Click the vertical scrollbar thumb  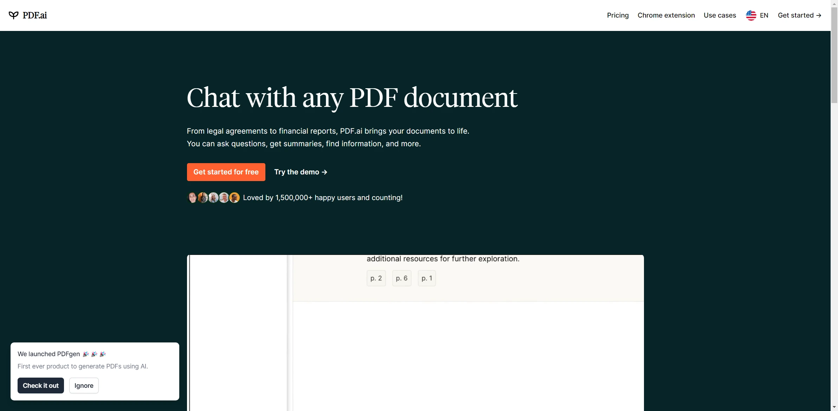[x=834, y=54]
